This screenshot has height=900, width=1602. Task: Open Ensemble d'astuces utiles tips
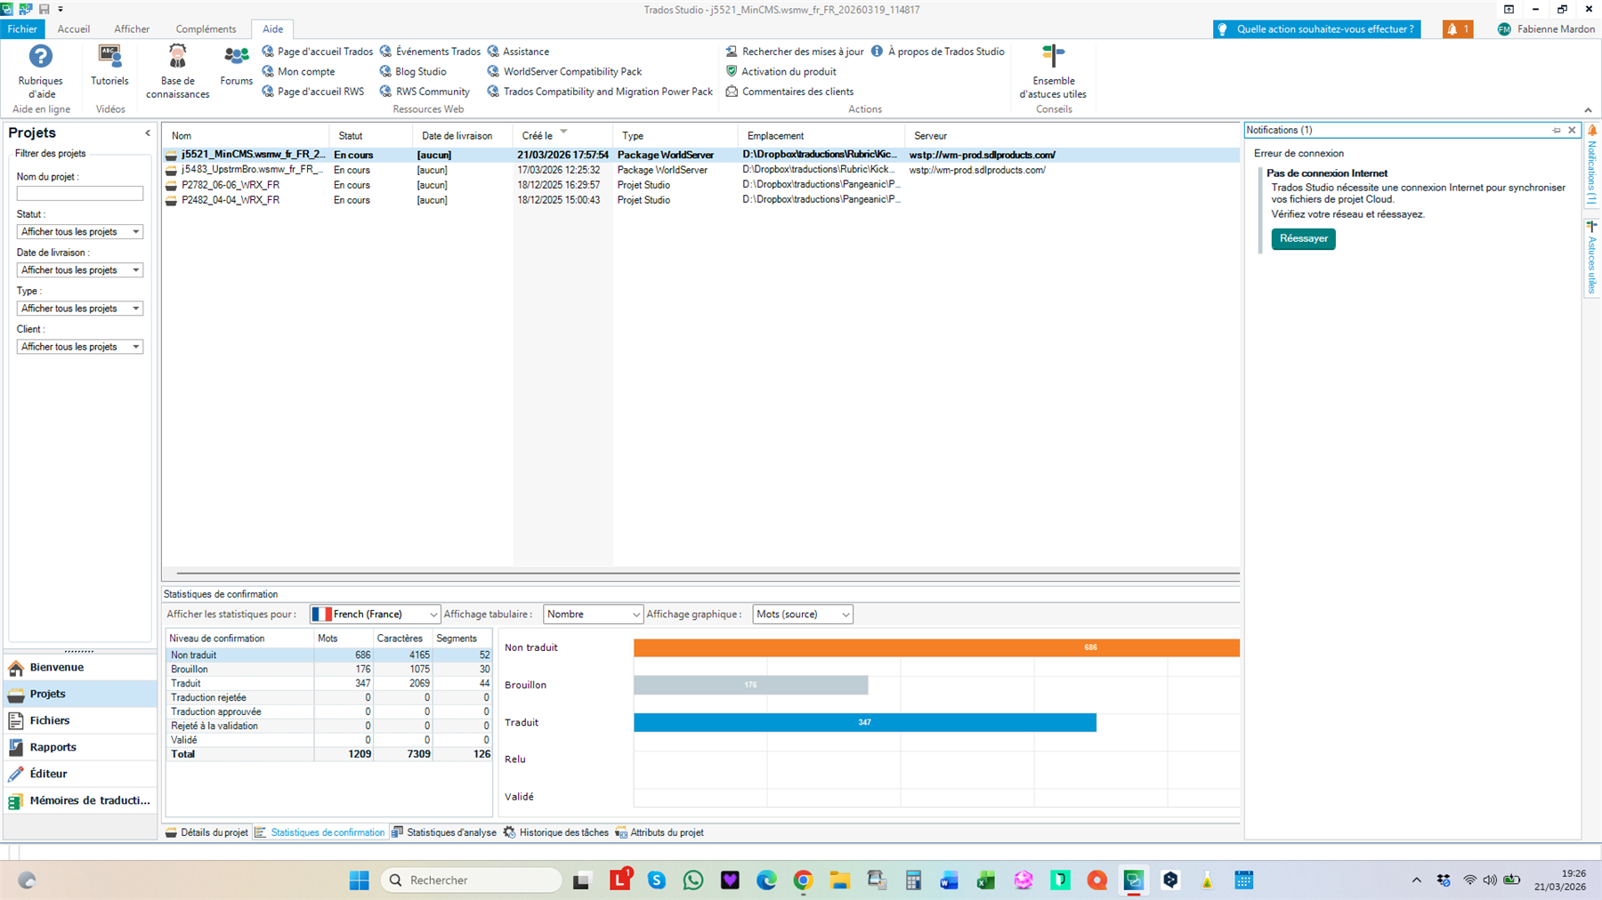click(1053, 76)
